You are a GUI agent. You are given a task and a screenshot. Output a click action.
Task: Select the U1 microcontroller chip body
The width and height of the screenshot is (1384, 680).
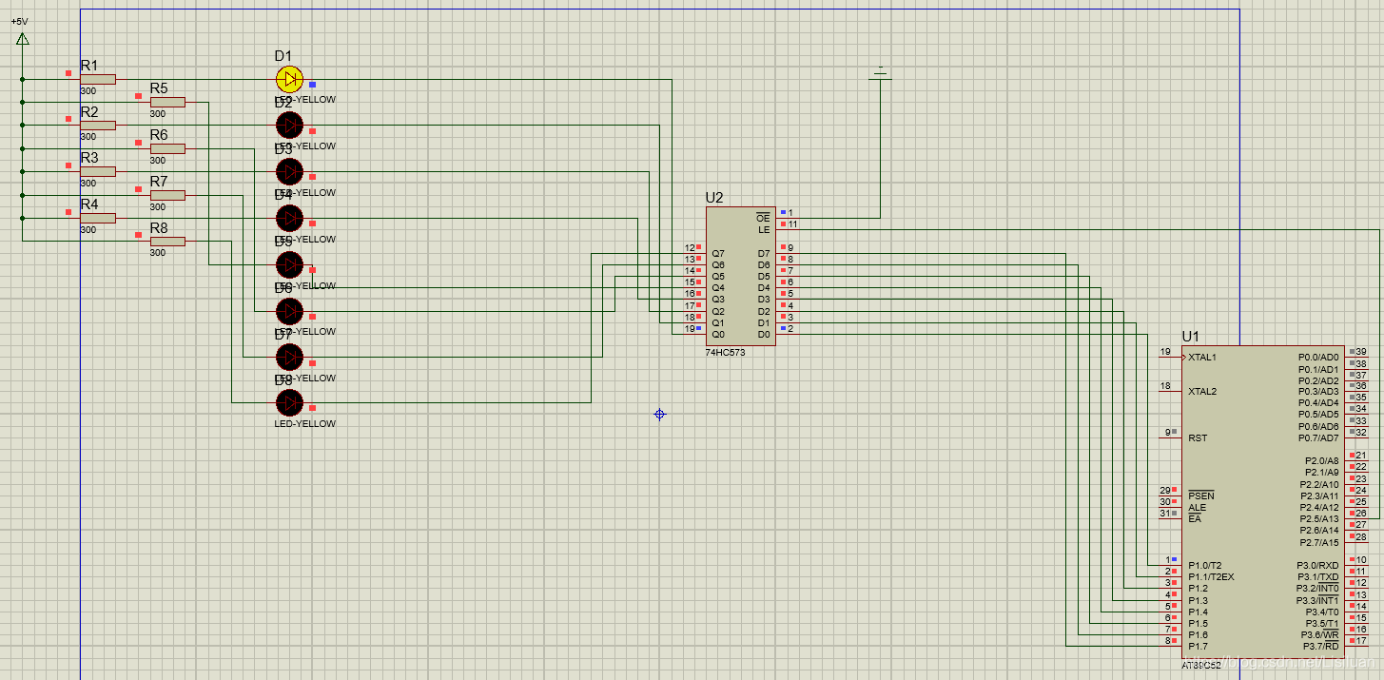pyautogui.click(x=1263, y=502)
